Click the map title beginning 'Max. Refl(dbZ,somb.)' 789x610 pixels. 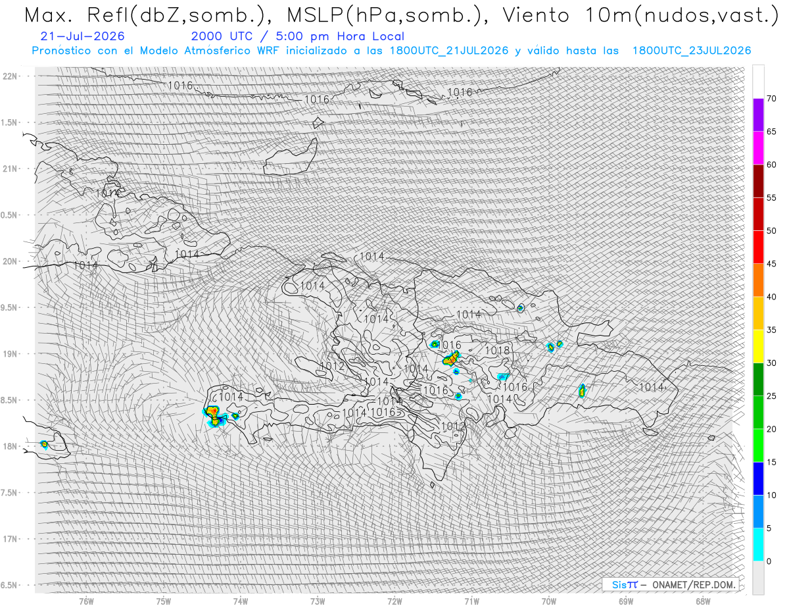(x=402, y=15)
